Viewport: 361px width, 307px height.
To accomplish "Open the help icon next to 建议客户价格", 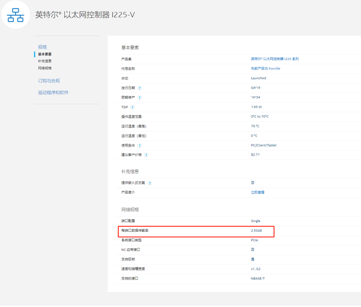I will click(x=146, y=155).
